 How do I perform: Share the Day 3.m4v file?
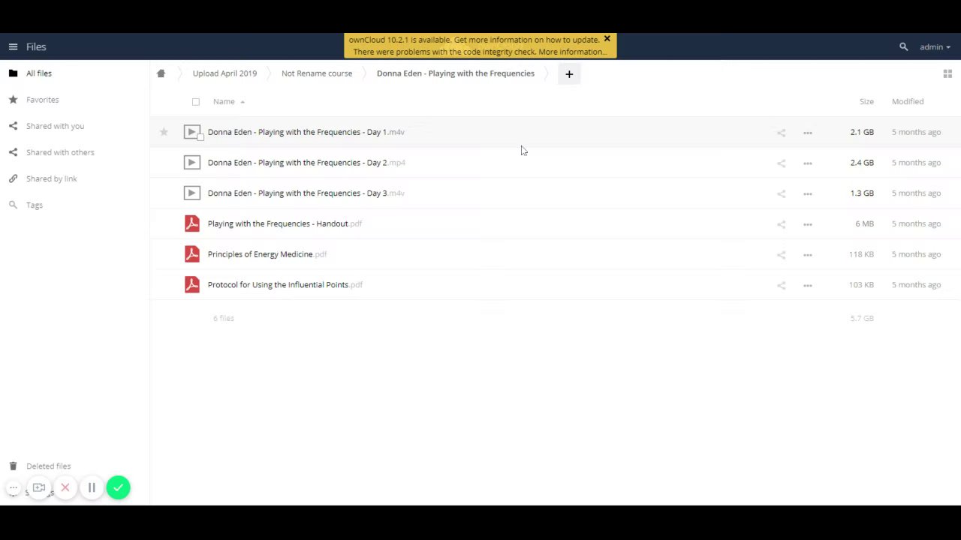click(x=781, y=193)
